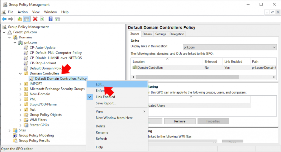The height and width of the screenshot is (152, 281).
Task: Open the 'Display links in this location' dropdown
Action: tap(230, 47)
